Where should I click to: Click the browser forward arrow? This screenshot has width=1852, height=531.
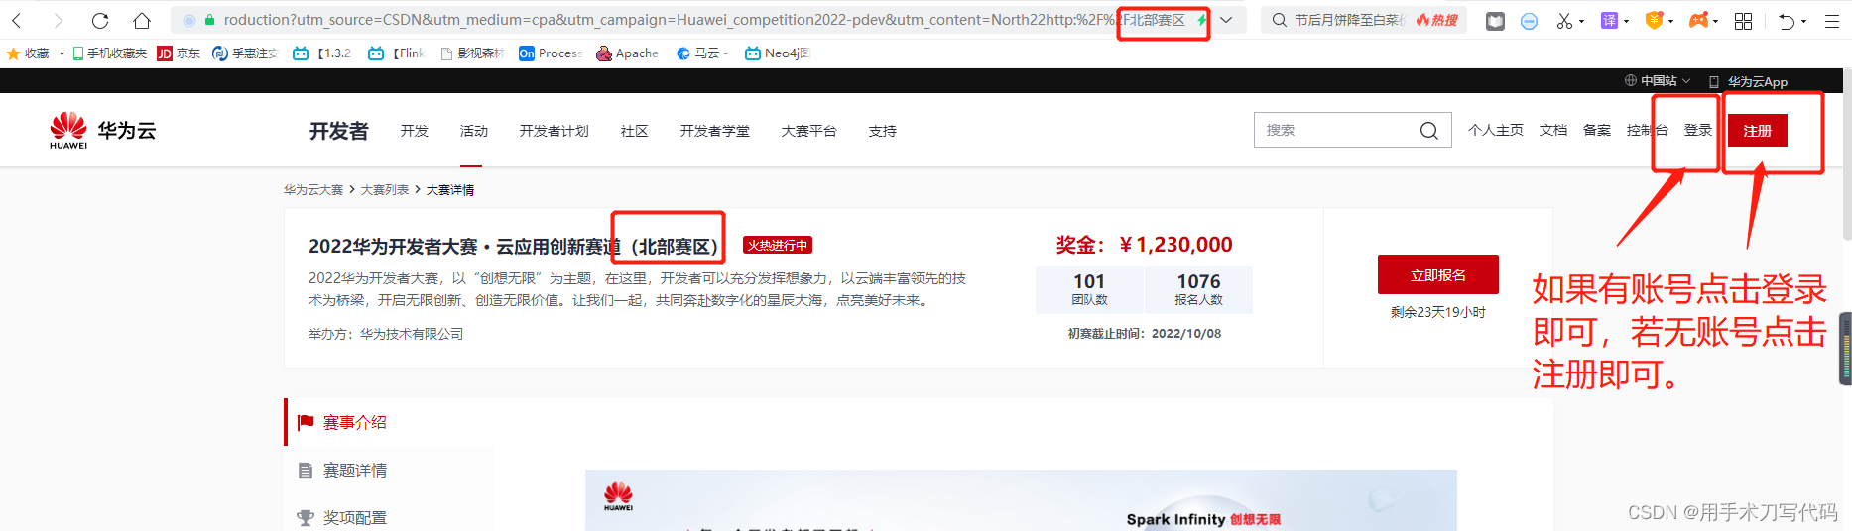(58, 20)
